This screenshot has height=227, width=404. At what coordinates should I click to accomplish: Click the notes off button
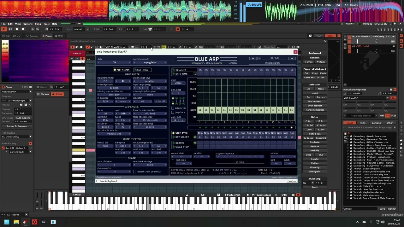(160, 102)
